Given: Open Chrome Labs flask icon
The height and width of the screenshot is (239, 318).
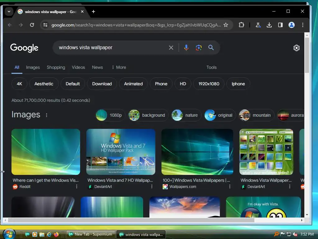Looking at the screenshot, I should pos(258,25).
